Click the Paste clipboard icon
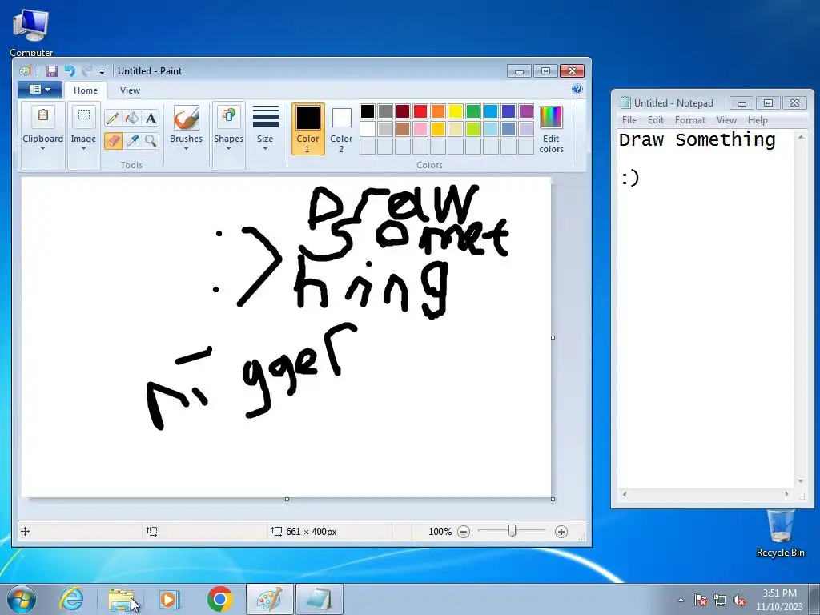The width and height of the screenshot is (820, 615). click(43, 117)
